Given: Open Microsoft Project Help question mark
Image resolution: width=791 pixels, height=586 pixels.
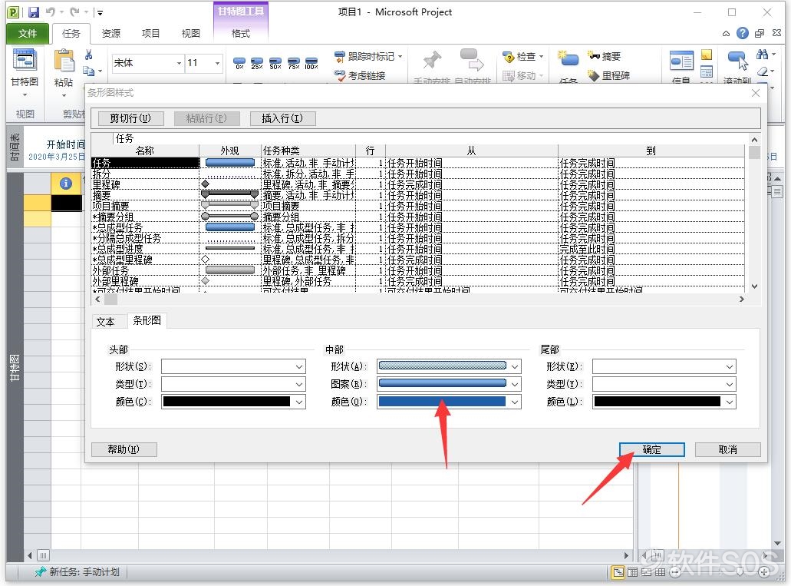Looking at the screenshot, I should click(x=742, y=33).
